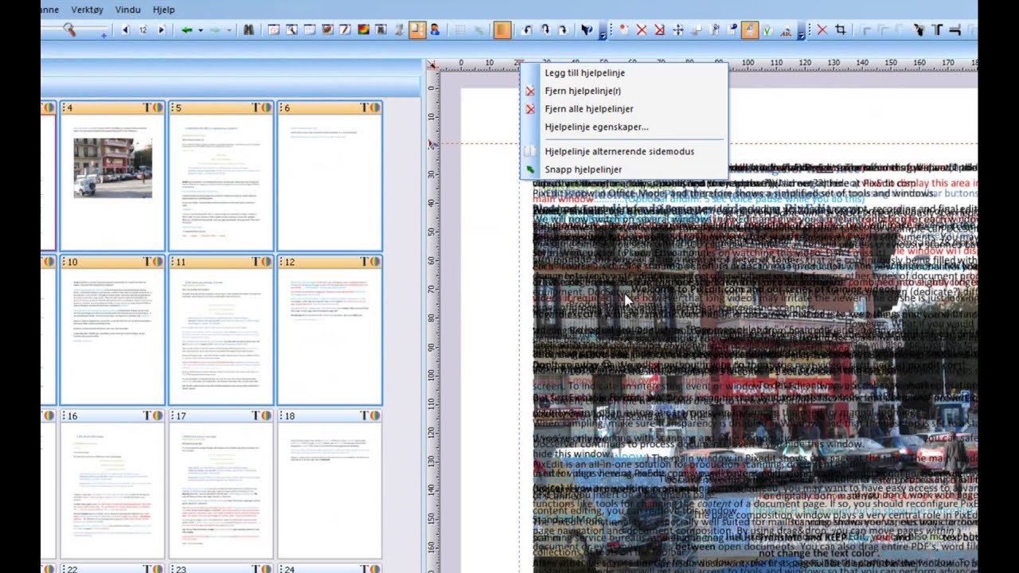Viewport: 1019px width, 573px height.
Task: Select the crop tool icon
Action: coord(840,29)
